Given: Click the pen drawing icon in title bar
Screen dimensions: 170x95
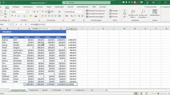Looking at the screenshot, I should click(147, 2).
